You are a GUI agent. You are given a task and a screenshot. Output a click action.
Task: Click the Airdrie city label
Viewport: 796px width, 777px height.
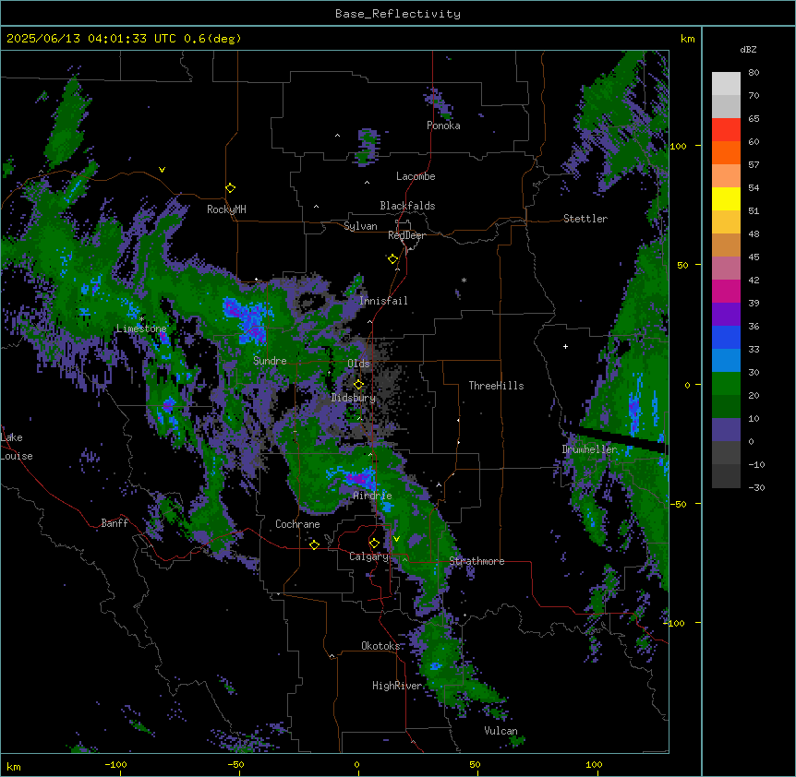click(373, 496)
